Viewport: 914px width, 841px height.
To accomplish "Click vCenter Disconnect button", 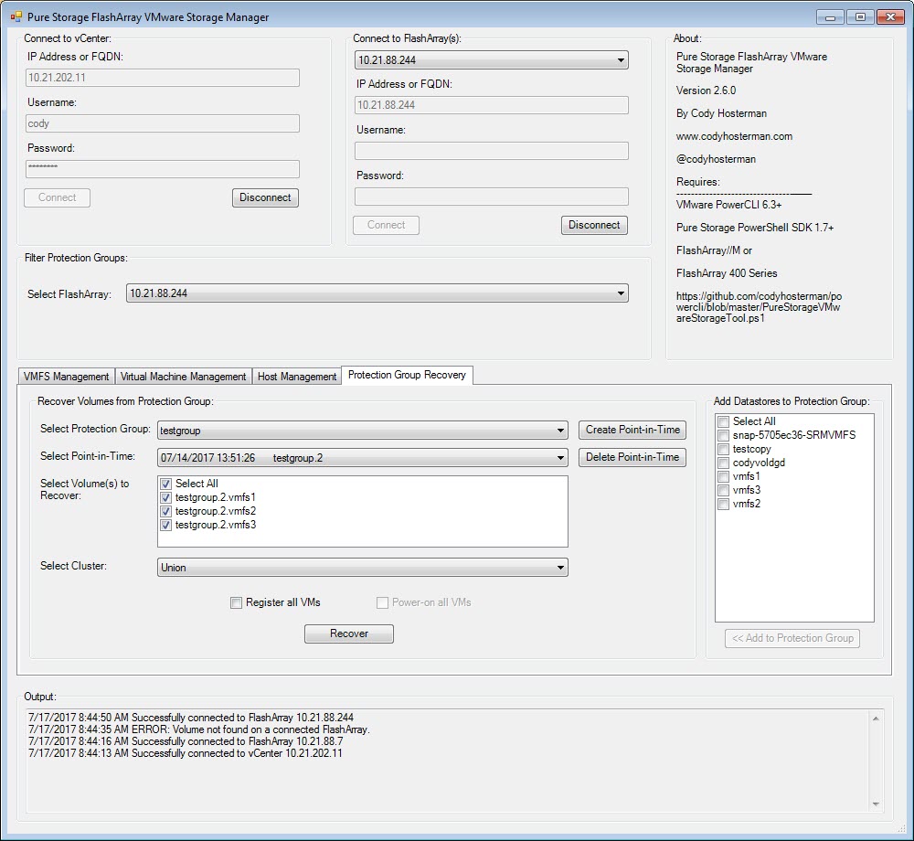I will click(265, 197).
